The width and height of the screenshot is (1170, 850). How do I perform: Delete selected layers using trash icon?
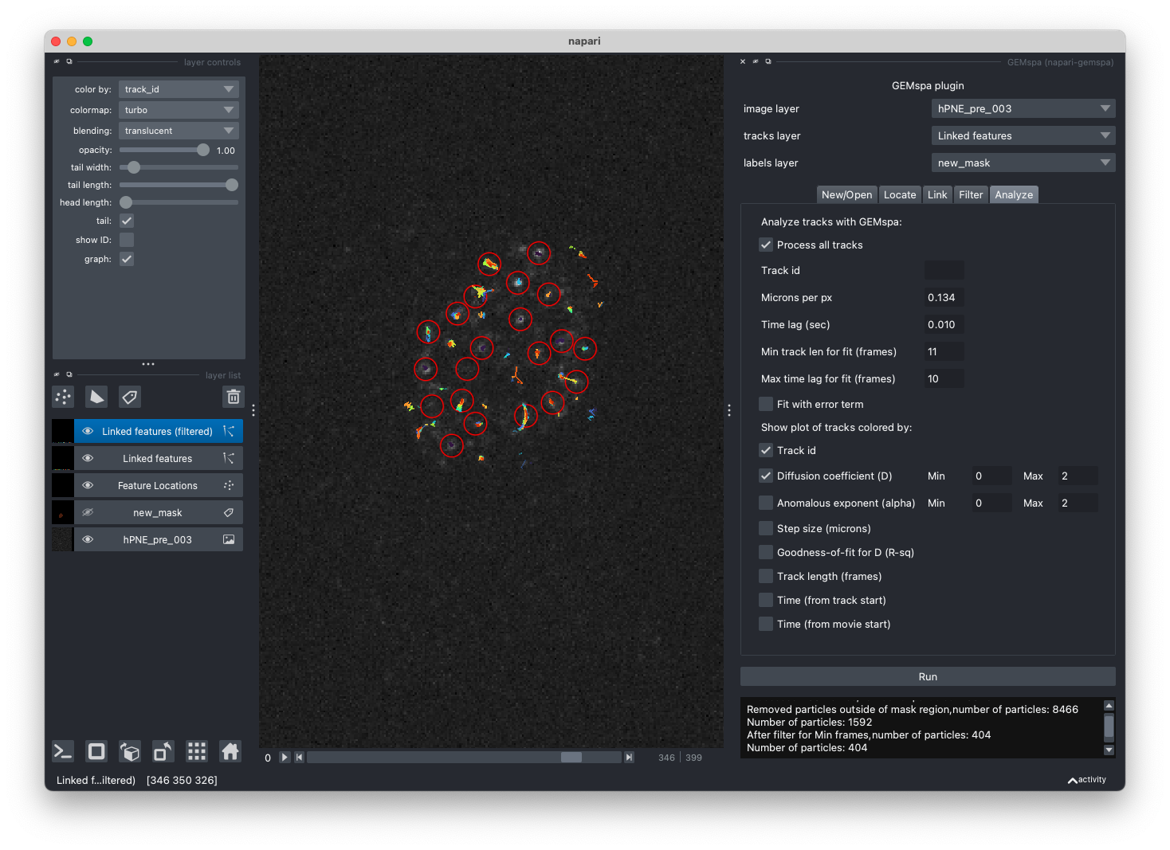[x=233, y=397]
